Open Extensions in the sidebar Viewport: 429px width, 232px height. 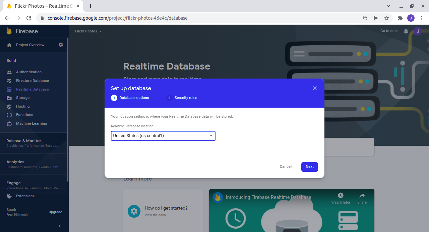click(25, 196)
